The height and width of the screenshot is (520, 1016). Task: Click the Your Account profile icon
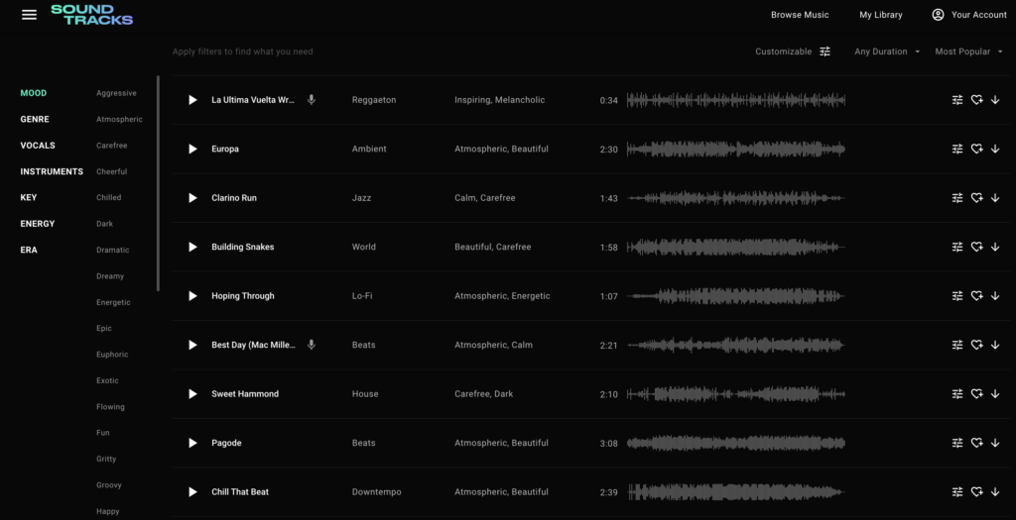coord(938,15)
